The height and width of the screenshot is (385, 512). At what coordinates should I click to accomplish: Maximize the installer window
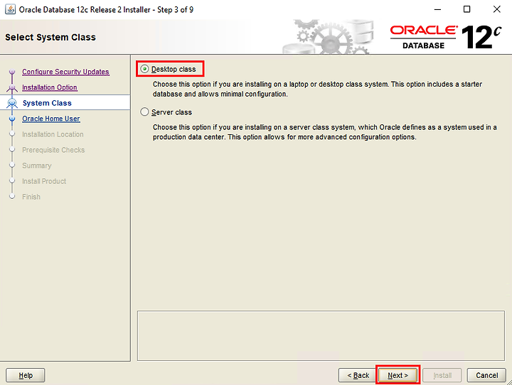[x=467, y=9]
